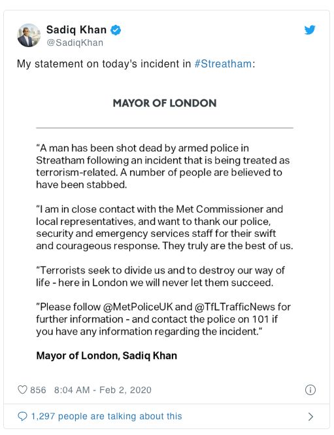
Task: Open '1,297 people are talking about this'
Action: coord(107,416)
